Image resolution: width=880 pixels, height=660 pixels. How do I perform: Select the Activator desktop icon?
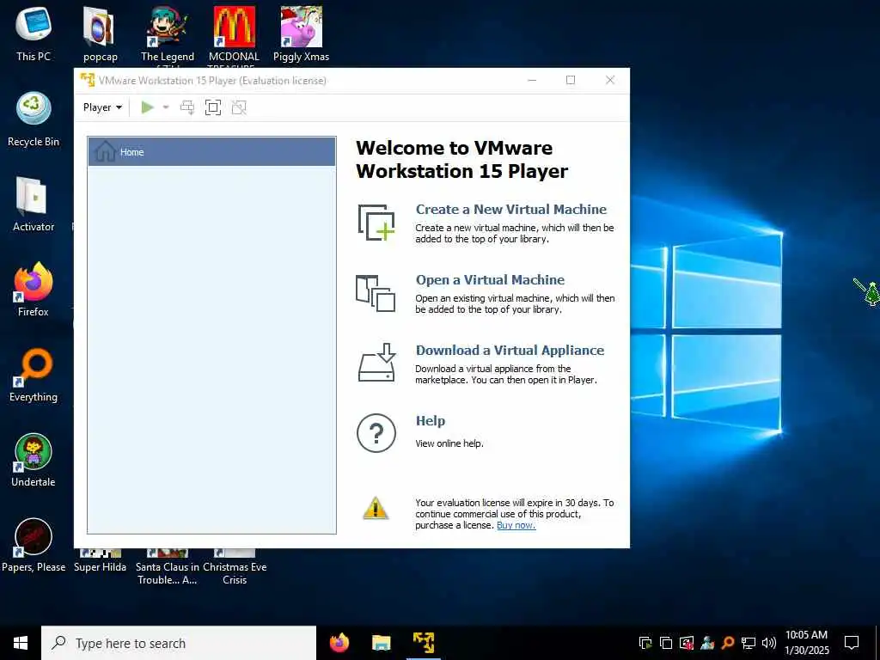34,205
